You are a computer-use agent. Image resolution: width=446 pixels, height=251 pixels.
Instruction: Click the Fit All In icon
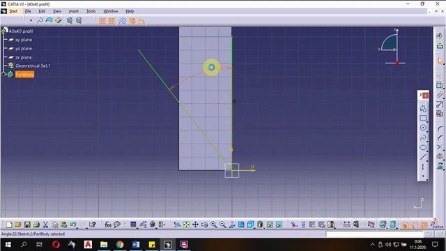click(186, 225)
